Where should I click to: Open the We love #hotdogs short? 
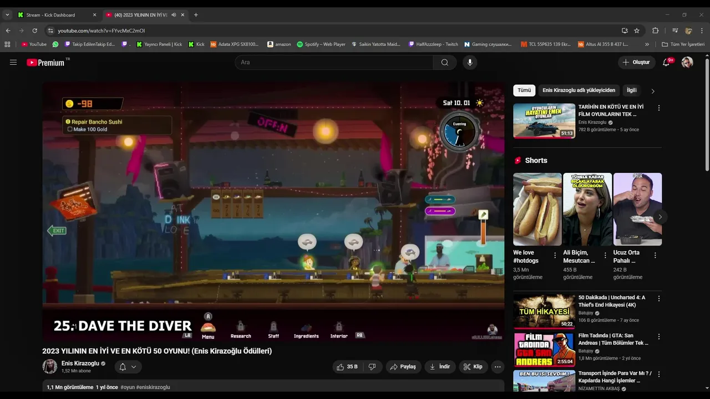click(x=537, y=209)
